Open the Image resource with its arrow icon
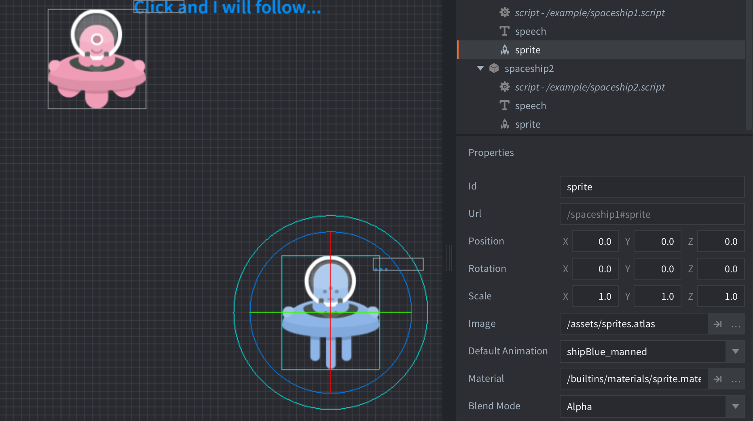This screenshot has width=753, height=421. 717,324
